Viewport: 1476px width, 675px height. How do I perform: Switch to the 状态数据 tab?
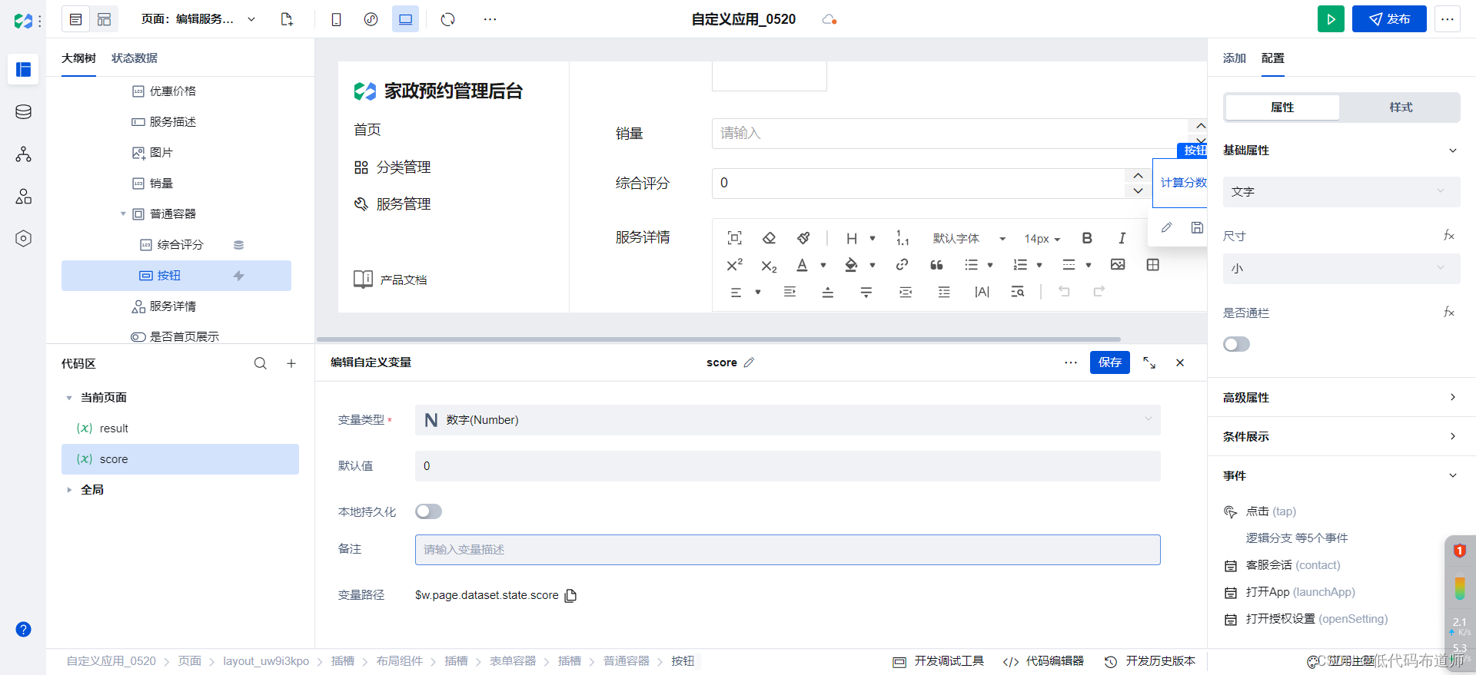(x=135, y=58)
